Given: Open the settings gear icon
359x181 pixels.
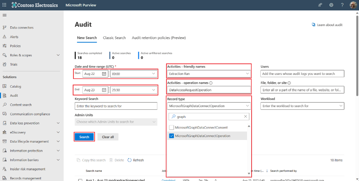Looking at the screenshot, I should (331, 5).
